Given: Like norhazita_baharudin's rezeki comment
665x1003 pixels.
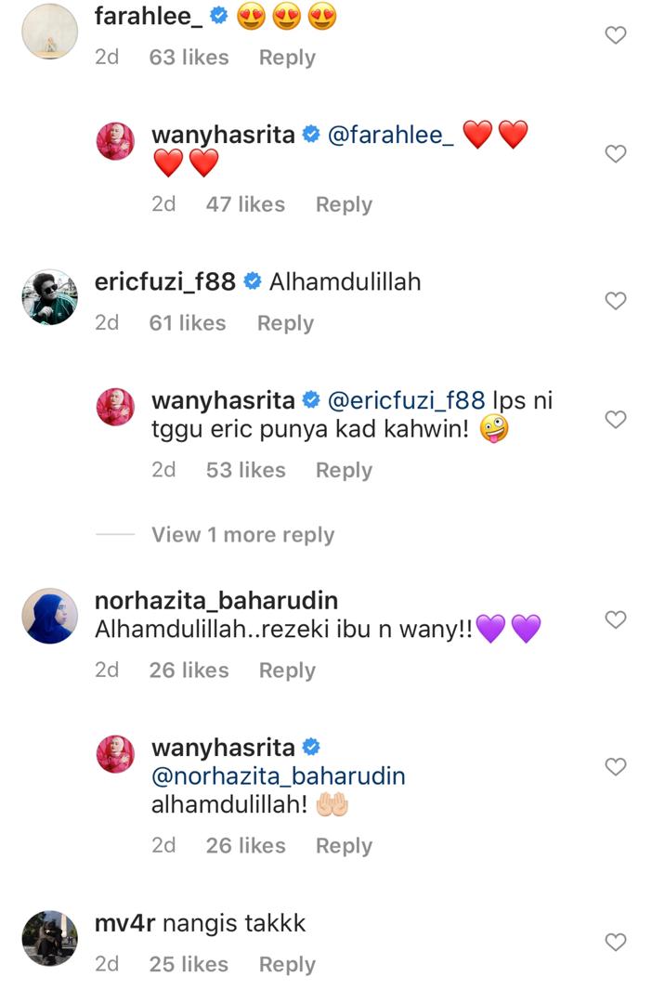Looking at the screenshot, I should (615, 619).
